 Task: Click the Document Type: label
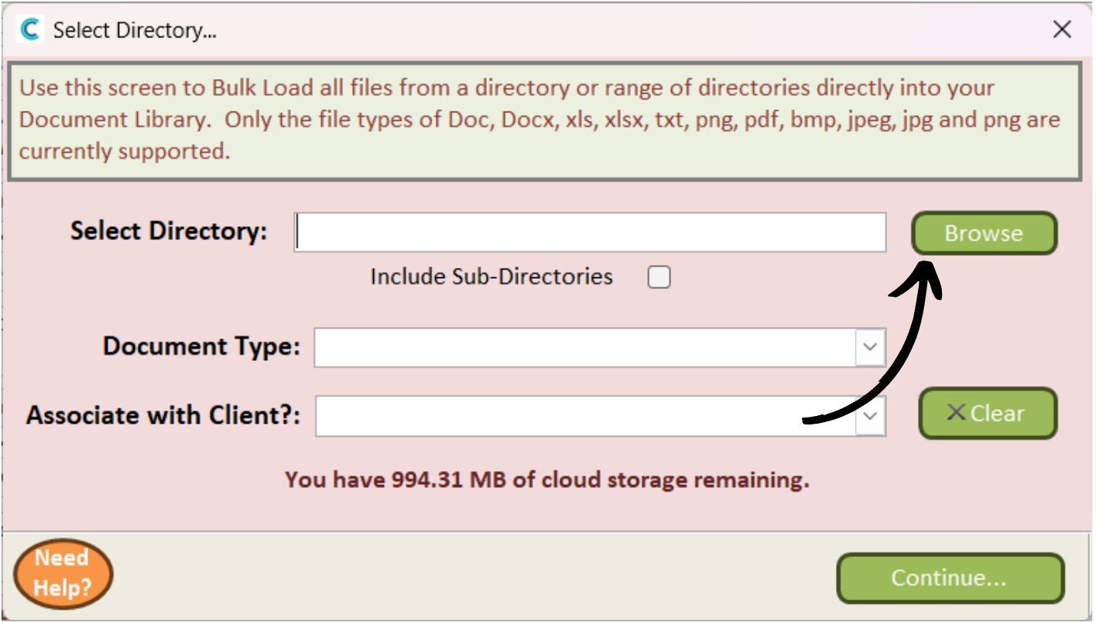(x=201, y=346)
